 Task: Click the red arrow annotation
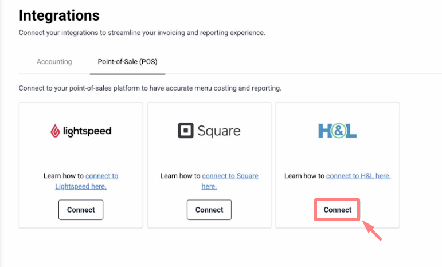[372, 230]
